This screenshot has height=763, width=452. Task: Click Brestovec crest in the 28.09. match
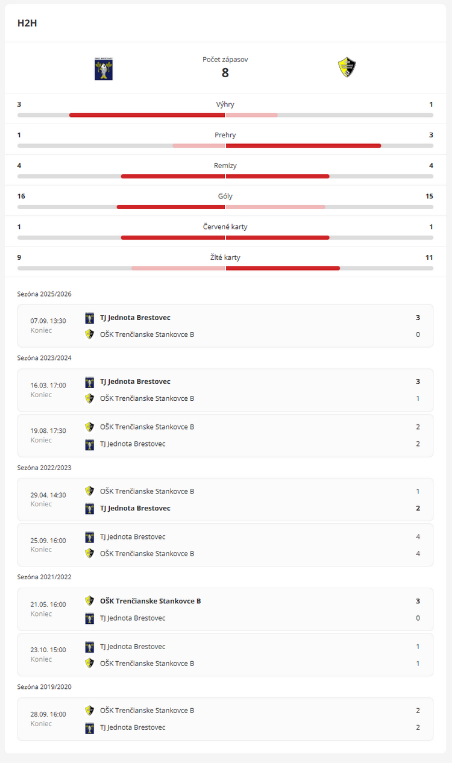(90, 727)
